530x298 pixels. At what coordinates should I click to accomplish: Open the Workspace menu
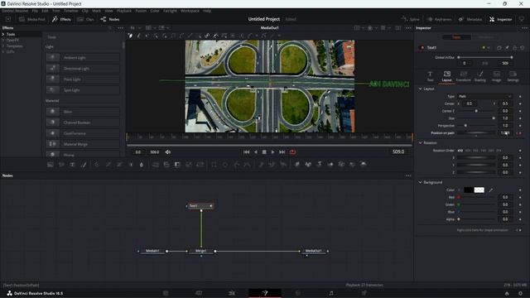pos(190,11)
